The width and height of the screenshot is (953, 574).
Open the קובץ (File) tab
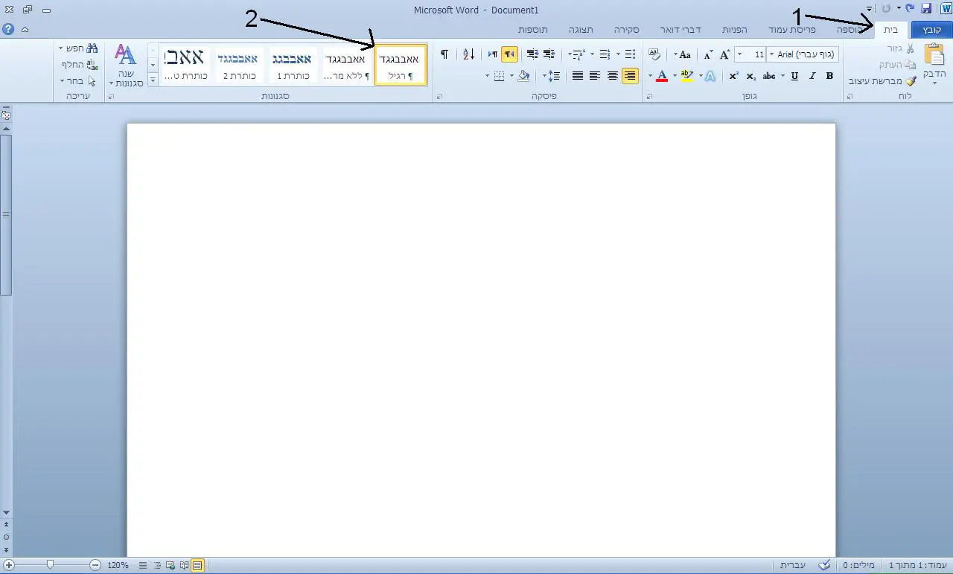[931, 30]
